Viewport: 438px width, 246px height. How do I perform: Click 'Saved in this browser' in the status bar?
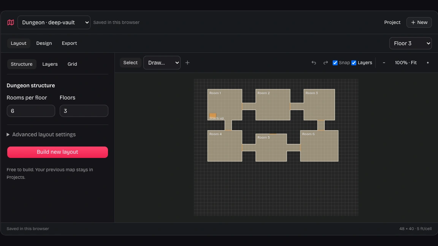click(28, 229)
